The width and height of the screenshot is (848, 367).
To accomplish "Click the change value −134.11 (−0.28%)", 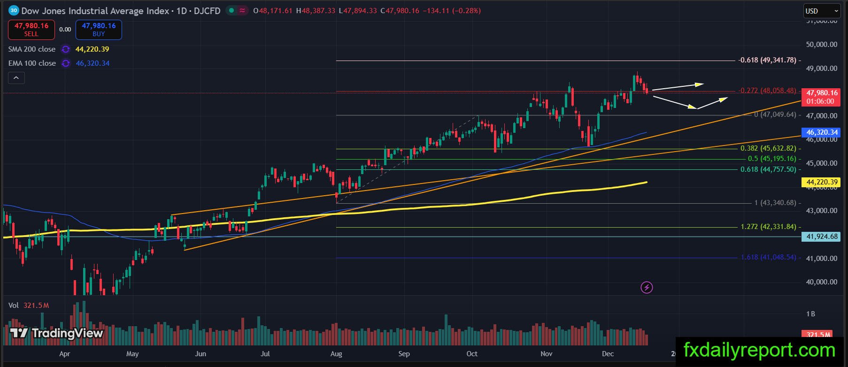I will coord(452,11).
